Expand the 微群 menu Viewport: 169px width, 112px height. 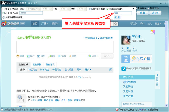(x=55, y=24)
